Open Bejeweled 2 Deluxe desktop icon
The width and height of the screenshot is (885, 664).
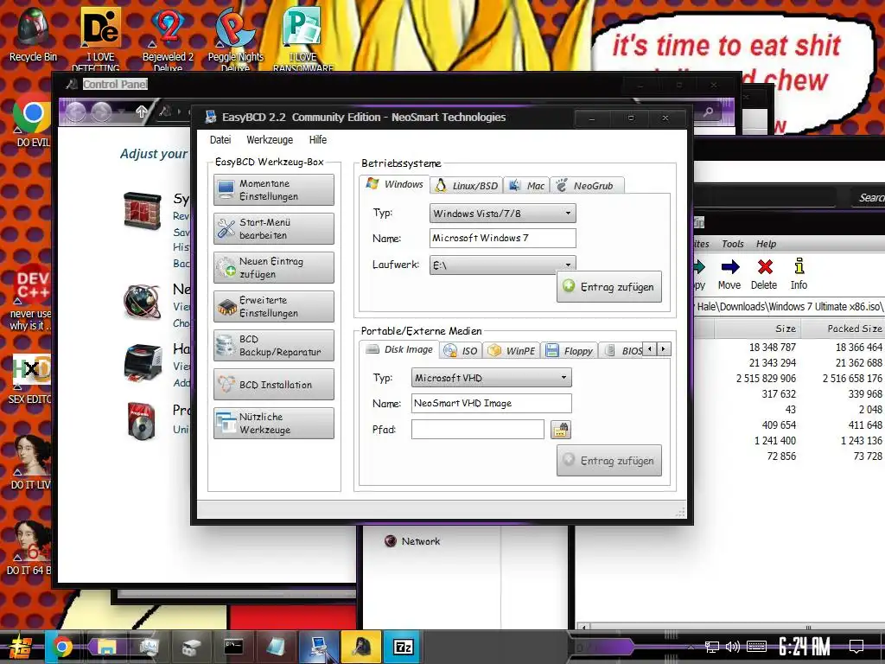tap(168, 38)
